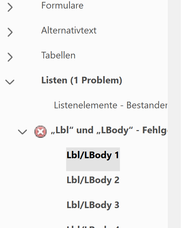The height and width of the screenshot is (228, 181).
Task: Select the Alternativtext category label
Action: (x=69, y=30)
